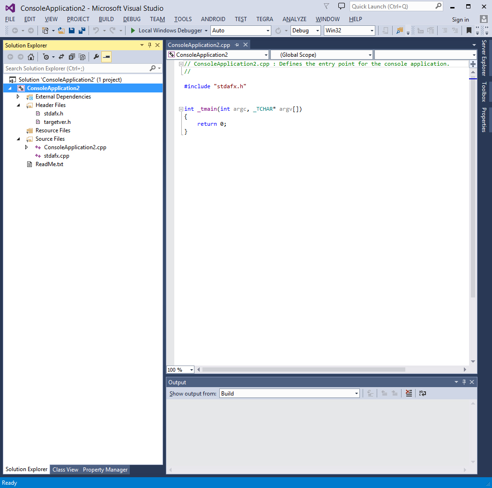Open the BUILD menu
This screenshot has height=488, width=492.
point(106,19)
